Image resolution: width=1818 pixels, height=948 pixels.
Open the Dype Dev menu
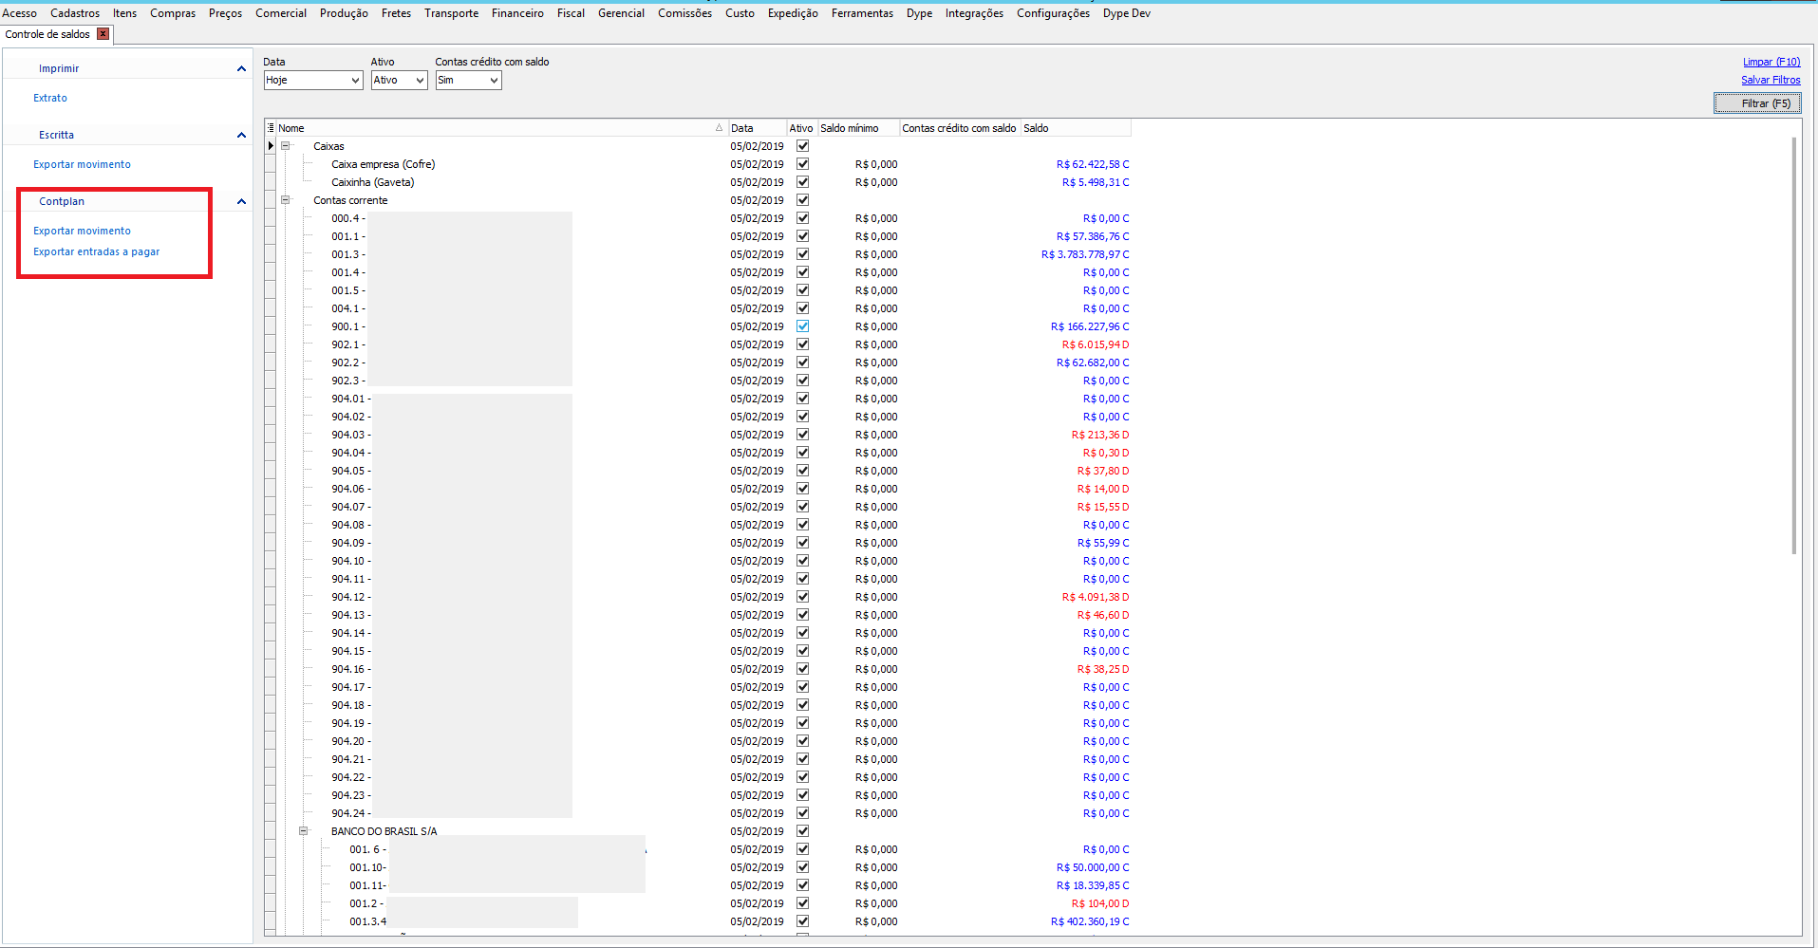pyautogui.click(x=1126, y=13)
